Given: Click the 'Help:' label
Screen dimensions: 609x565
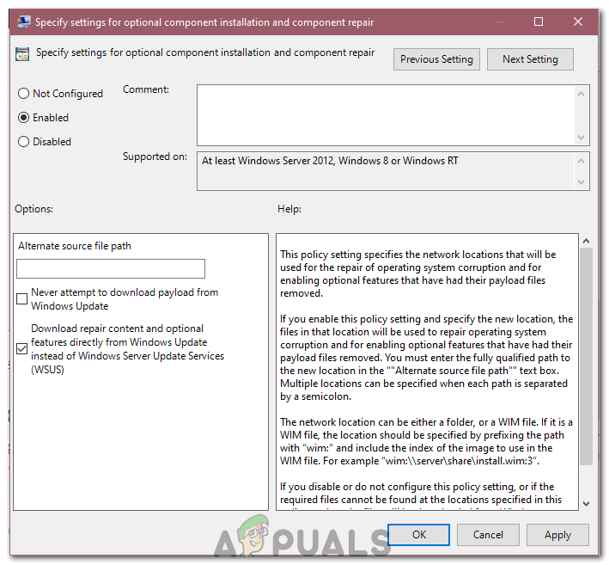Looking at the screenshot, I should (289, 209).
